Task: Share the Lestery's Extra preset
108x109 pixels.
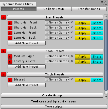Action: pyautogui.click(x=97, y=62)
